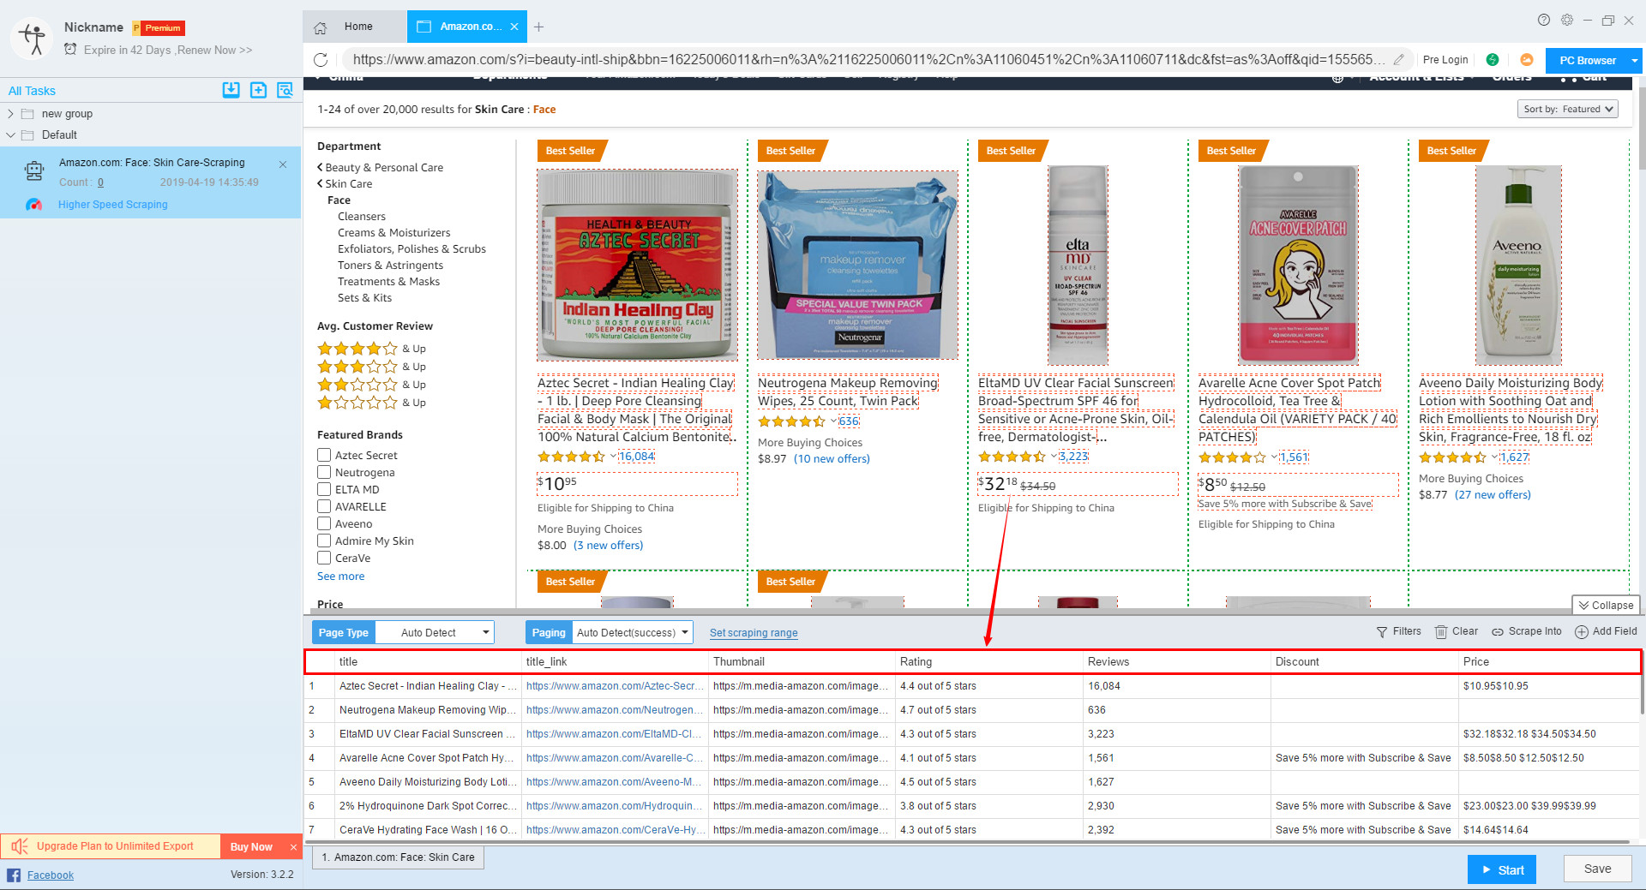Screen dimensions: 1646x890
Task: Check the CeraVe brand checkbox
Action: 324,558
